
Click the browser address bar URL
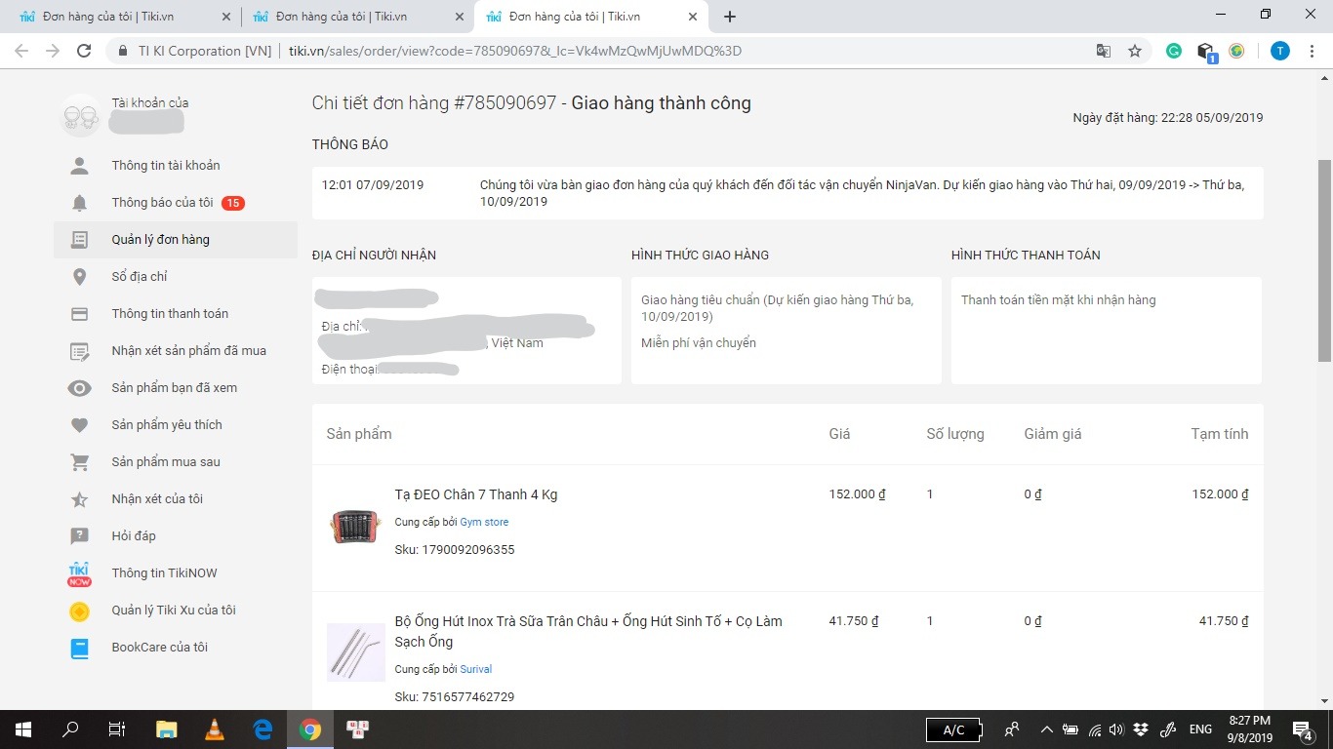(x=515, y=51)
